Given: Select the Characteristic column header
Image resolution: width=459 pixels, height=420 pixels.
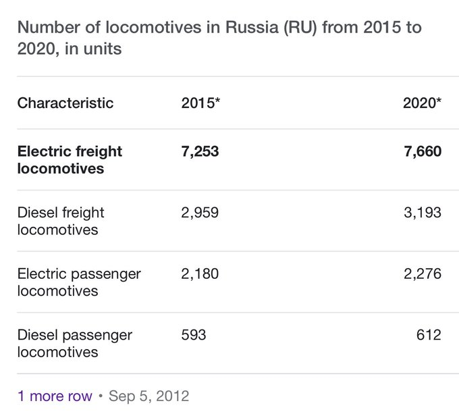Looking at the screenshot, I should [x=65, y=103].
